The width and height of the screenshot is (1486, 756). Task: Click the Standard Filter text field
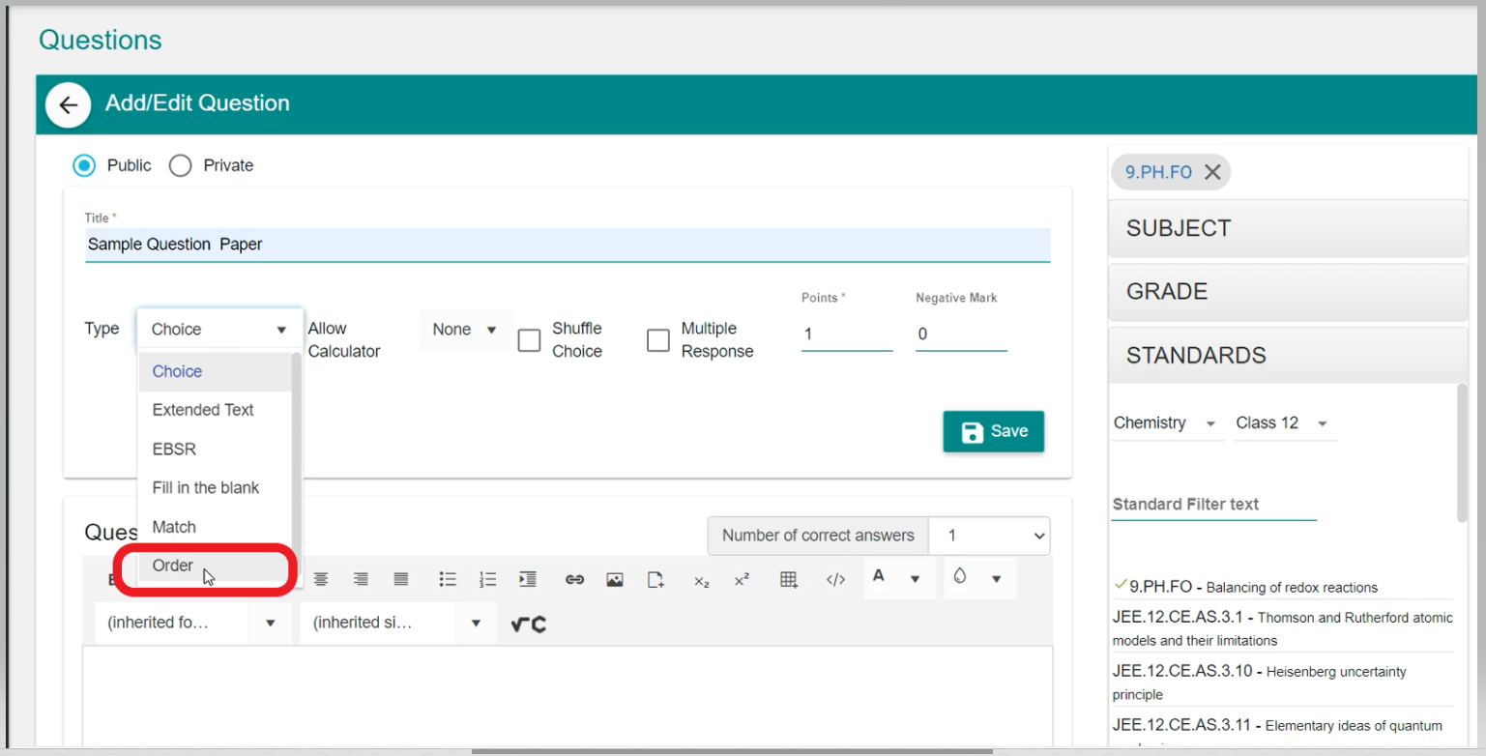click(x=1213, y=505)
